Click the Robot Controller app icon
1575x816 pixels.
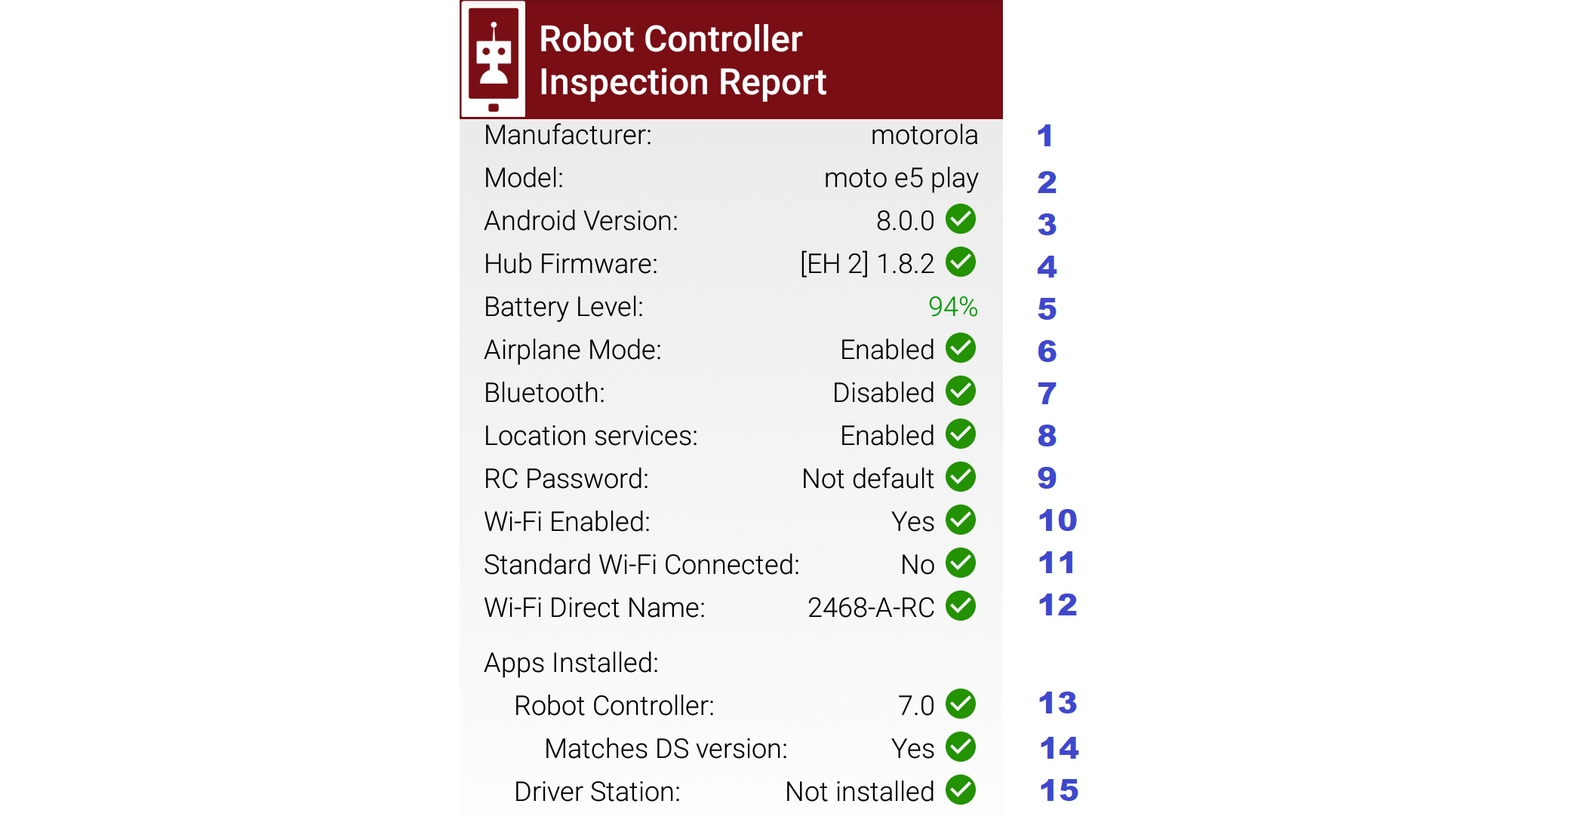click(x=494, y=60)
